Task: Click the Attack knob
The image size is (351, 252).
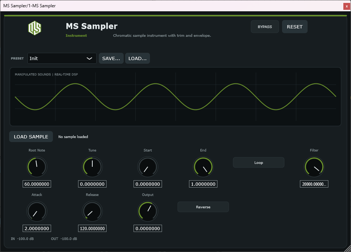Action: coord(37,211)
